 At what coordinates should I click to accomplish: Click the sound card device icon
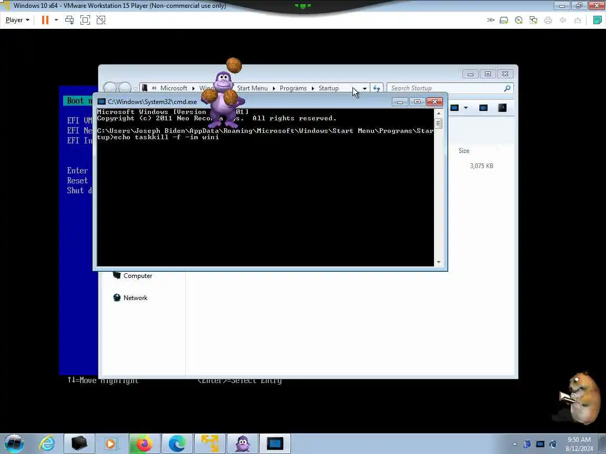tap(563, 20)
